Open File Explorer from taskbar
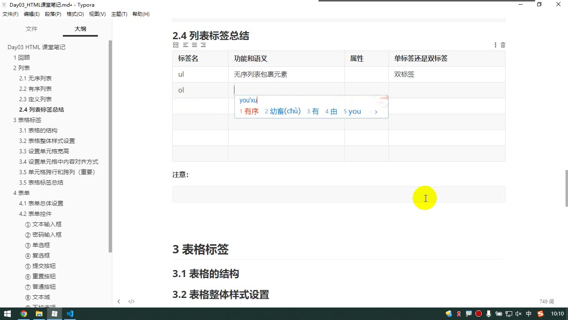This screenshot has width=568, height=320. pos(39,314)
